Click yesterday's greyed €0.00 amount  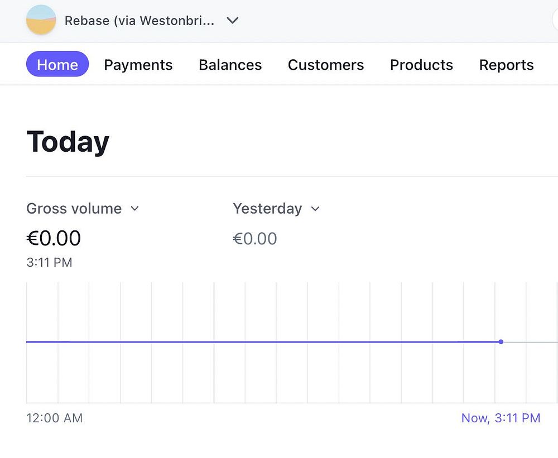[255, 239]
